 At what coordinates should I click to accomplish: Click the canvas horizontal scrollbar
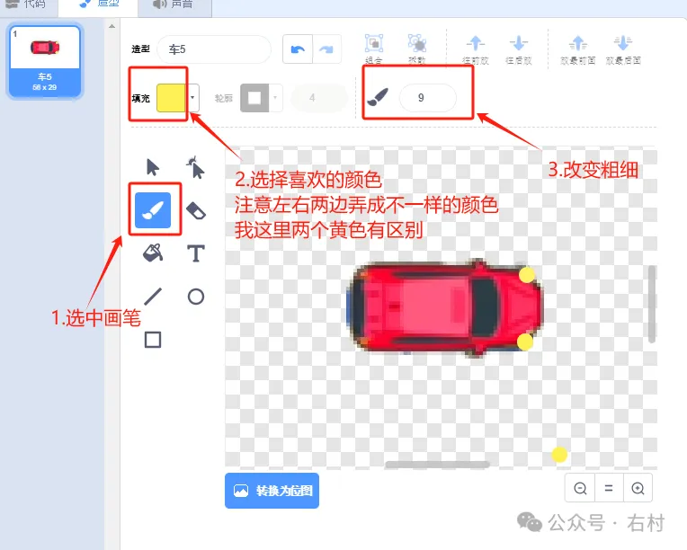click(x=437, y=464)
